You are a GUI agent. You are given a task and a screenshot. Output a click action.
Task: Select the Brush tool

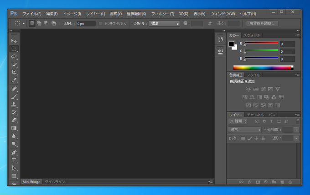[x=14, y=97]
